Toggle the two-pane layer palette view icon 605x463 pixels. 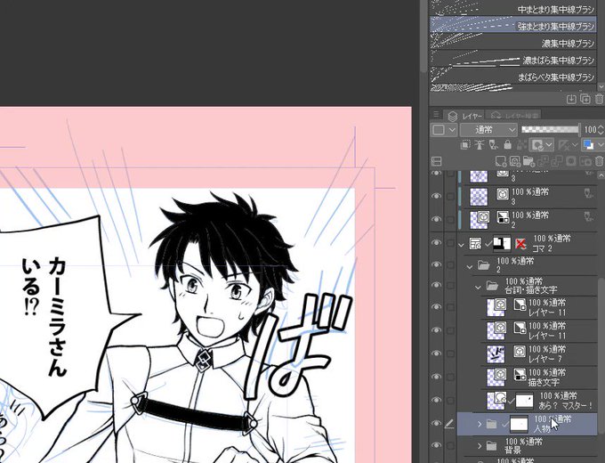436,161
